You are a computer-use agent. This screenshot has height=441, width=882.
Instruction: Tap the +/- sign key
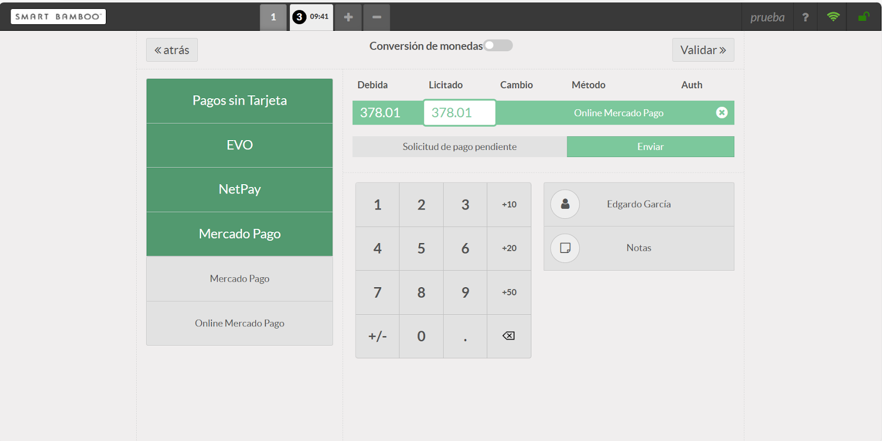[378, 336]
